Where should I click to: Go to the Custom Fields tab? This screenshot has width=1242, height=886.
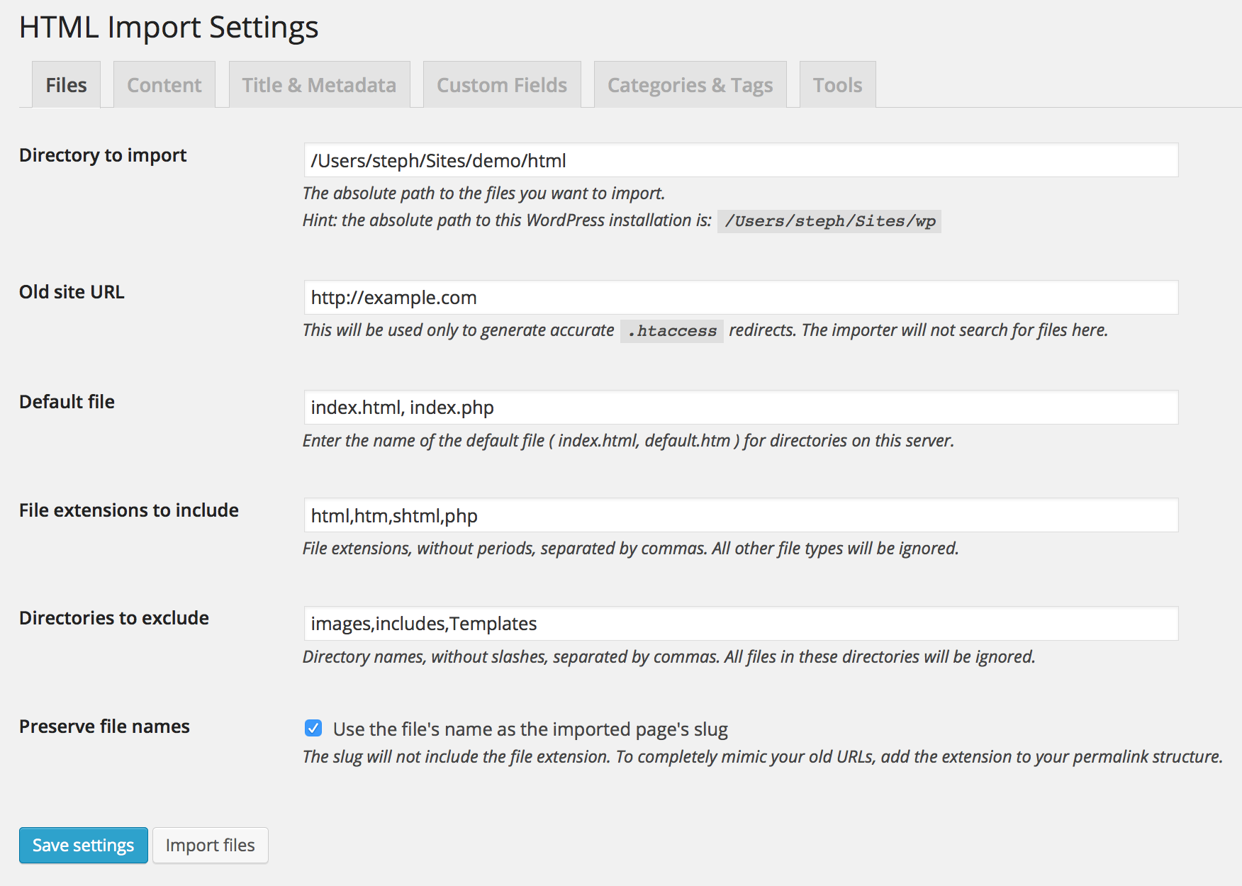(501, 85)
